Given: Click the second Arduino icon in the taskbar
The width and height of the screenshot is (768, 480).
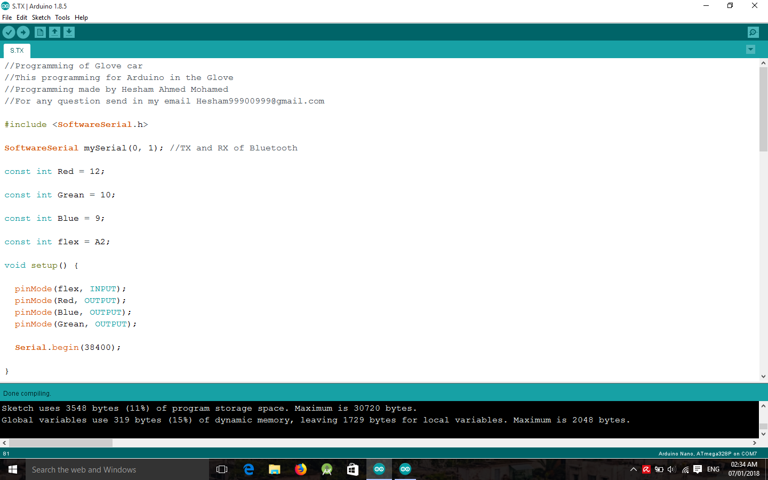Looking at the screenshot, I should point(405,469).
